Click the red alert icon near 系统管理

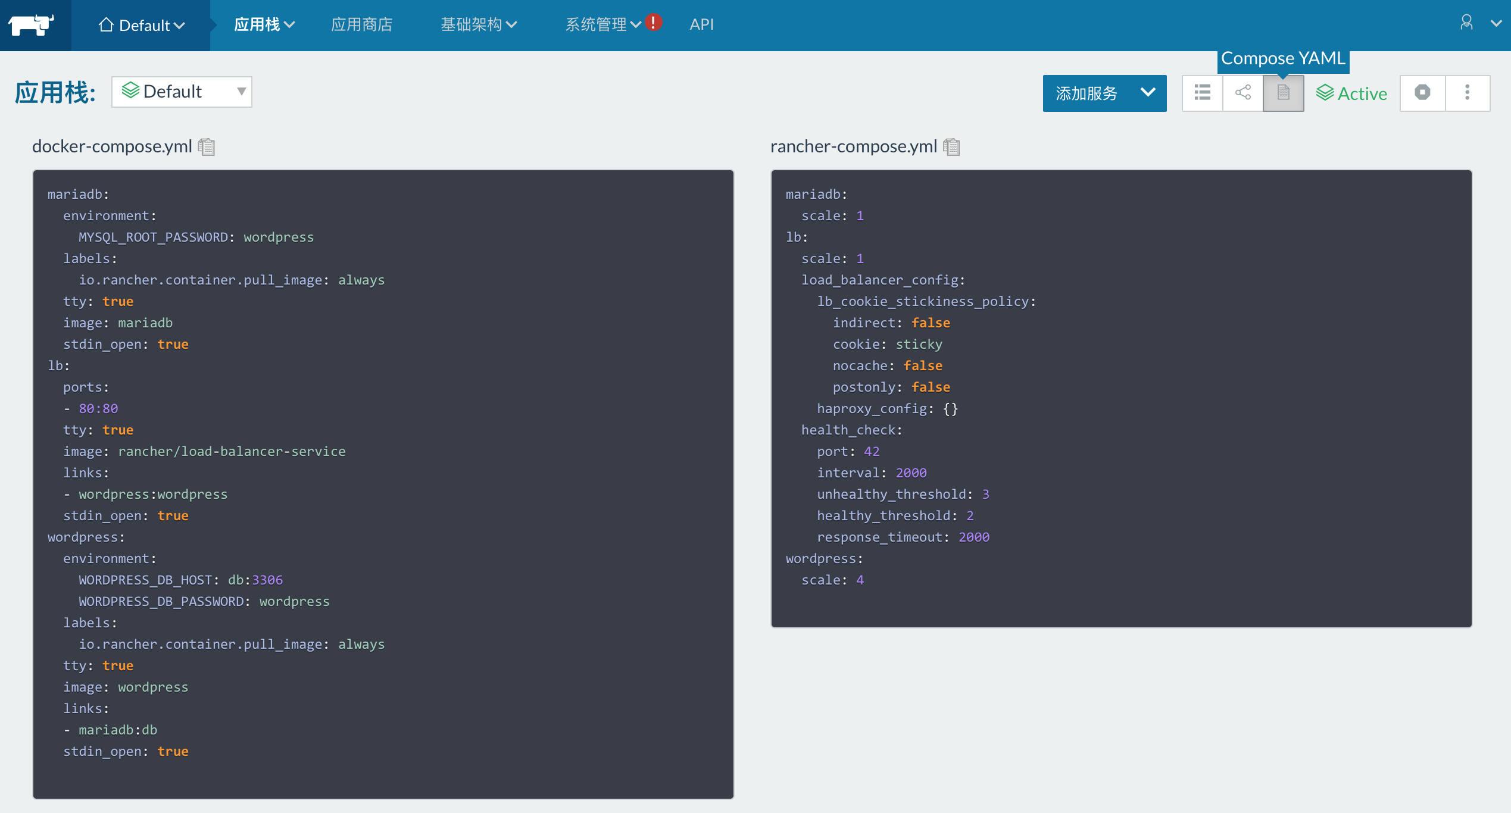(654, 22)
